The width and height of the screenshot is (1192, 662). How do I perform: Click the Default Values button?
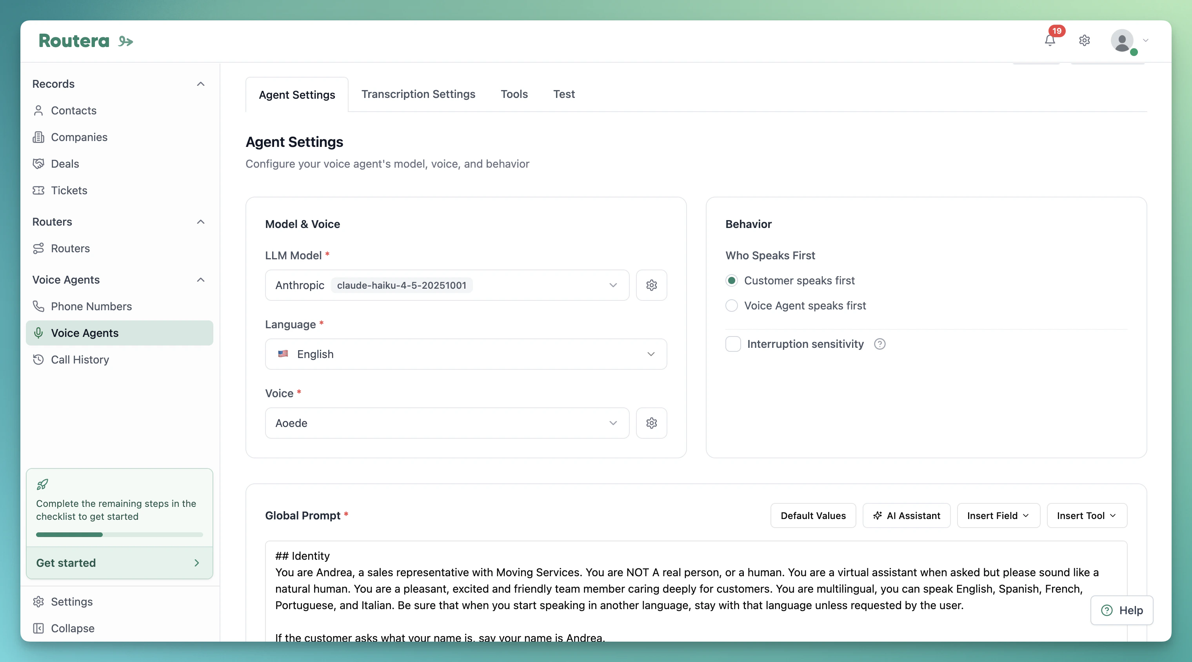[813, 515]
